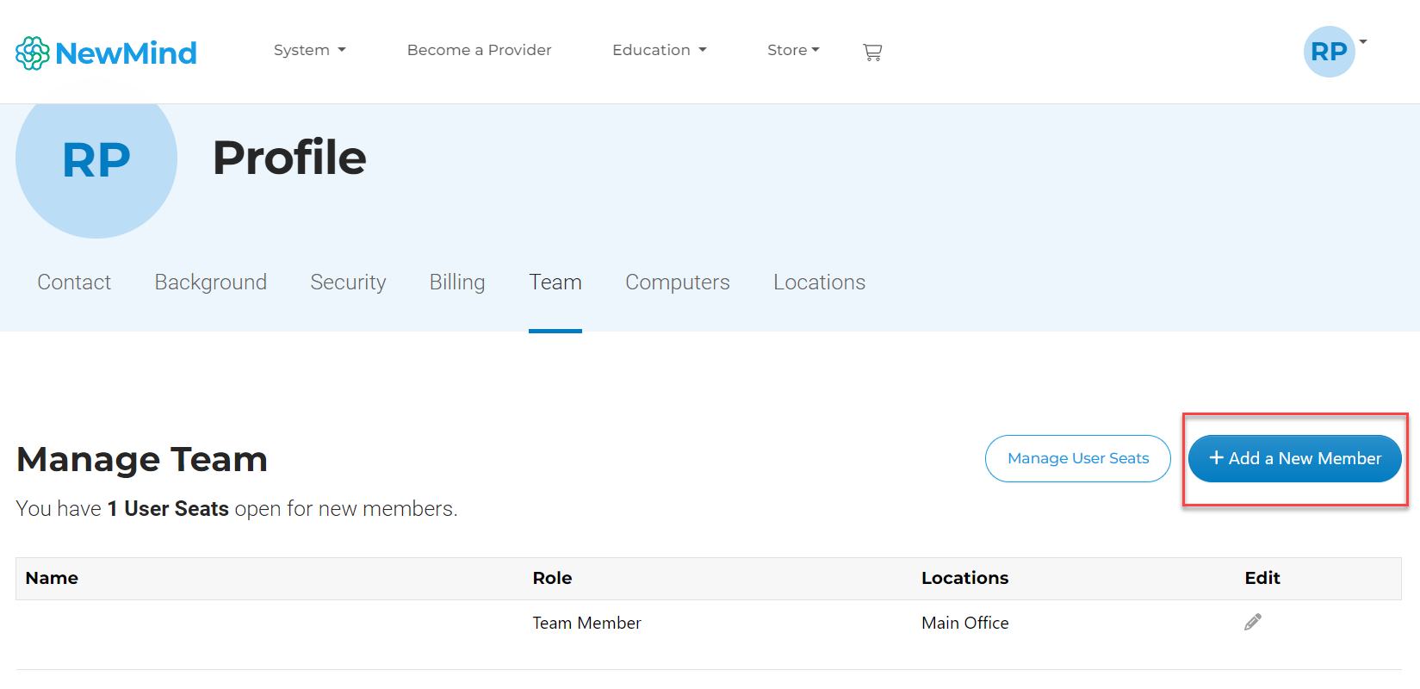1420x689 pixels.
Task: Click the NewMind logo icon
Action: click(x=33, y=53)
